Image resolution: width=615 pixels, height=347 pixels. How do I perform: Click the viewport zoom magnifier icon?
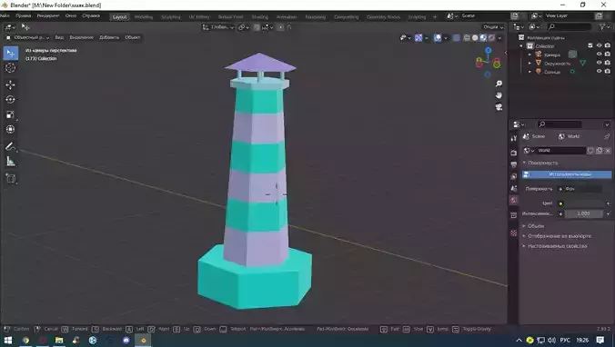[499, 84]
